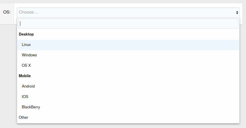Collapse the OS dropdown using its arrow

point(237,12)
